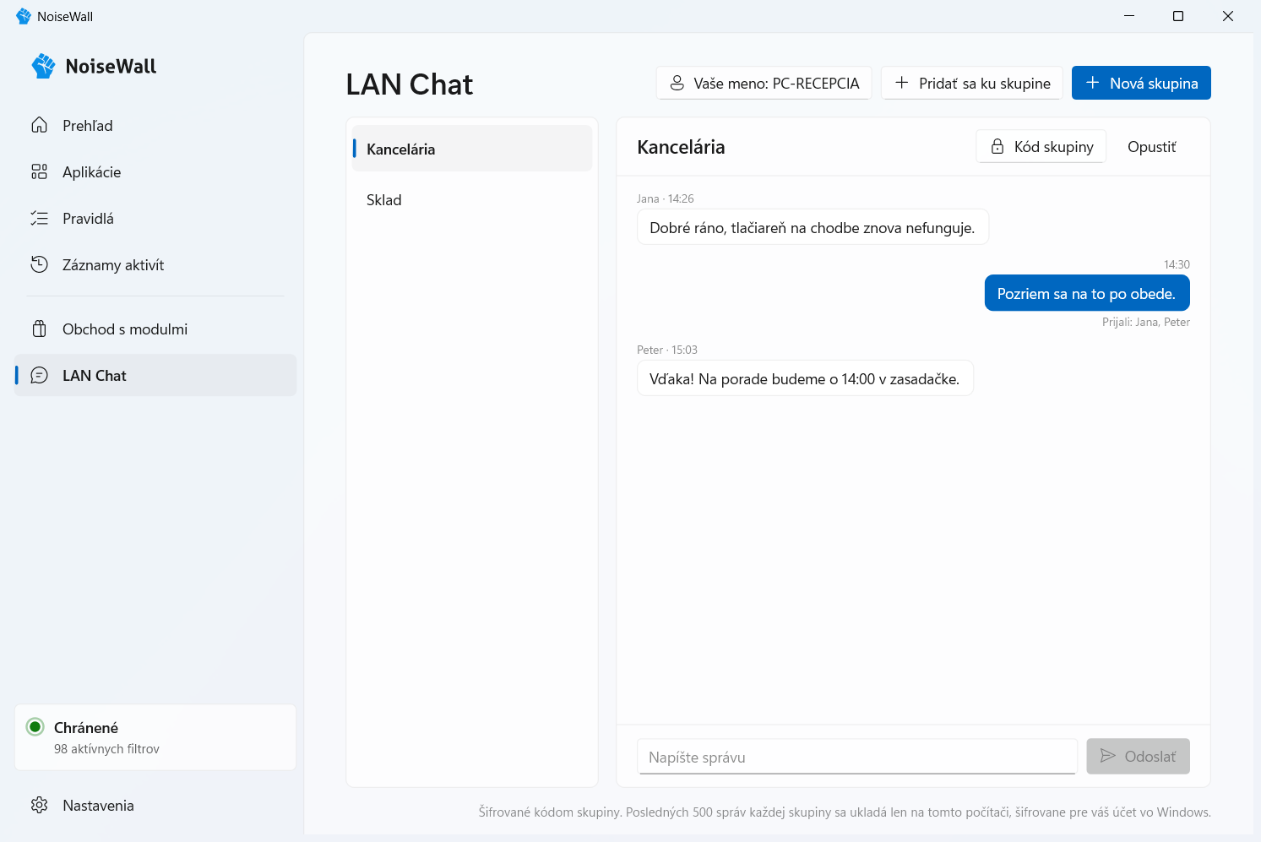
Task: Click Peter's message about porade
Action: click(x=805, y=378)
